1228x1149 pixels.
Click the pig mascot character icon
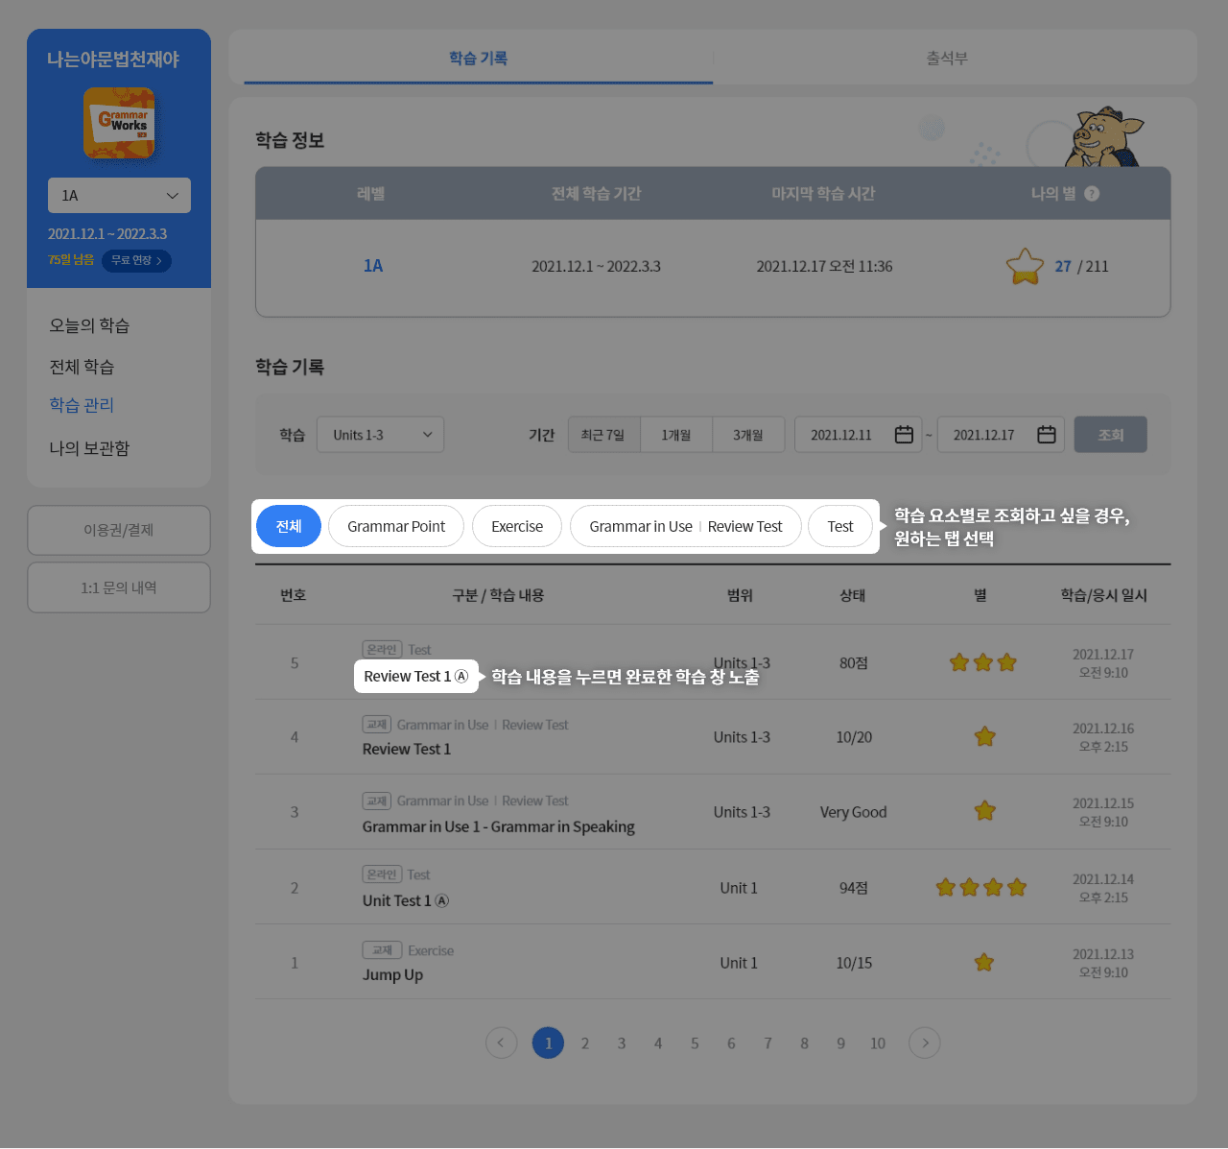(x=1104, y=136)
